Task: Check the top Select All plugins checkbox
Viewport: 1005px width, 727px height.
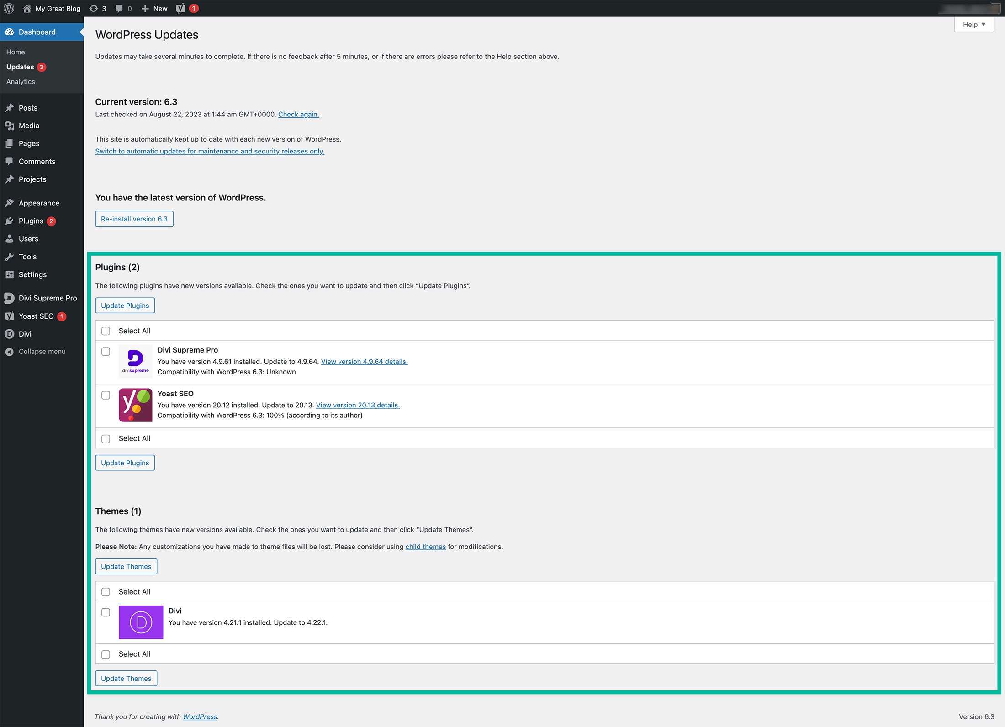Action: [106, 331]
